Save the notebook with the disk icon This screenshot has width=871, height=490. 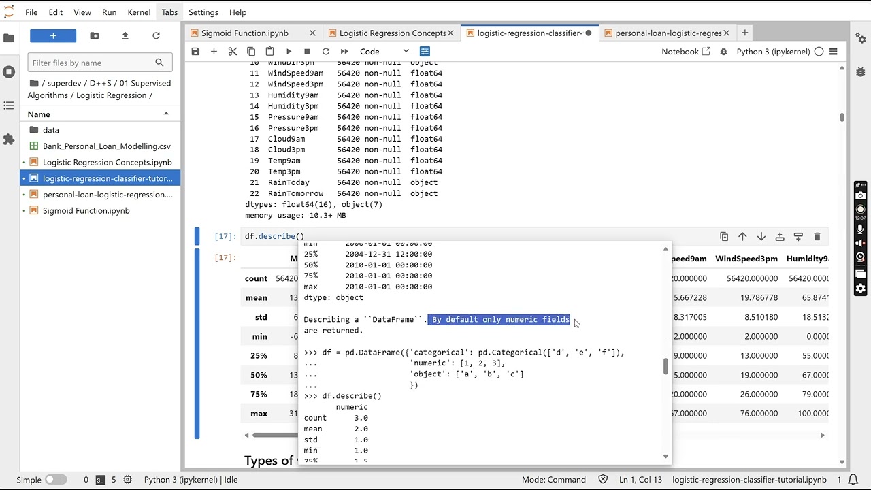[195, 51]
